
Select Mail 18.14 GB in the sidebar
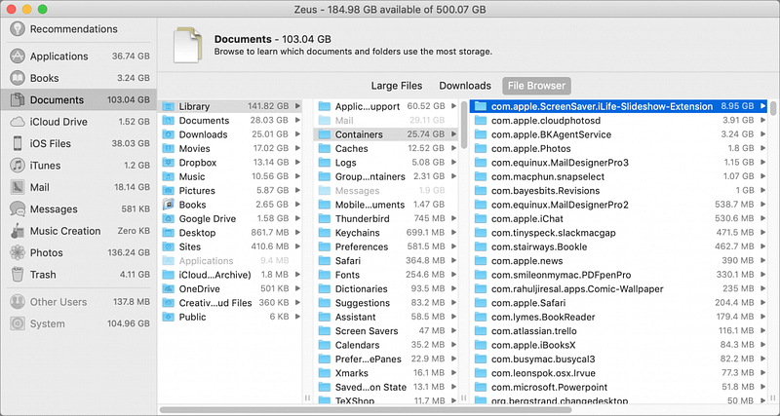click(78, 187)
